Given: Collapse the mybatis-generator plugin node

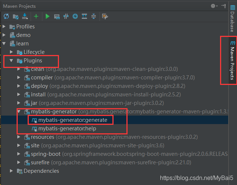Looking at the screenshot, I should pyautogui.click(x=19, y=112).
